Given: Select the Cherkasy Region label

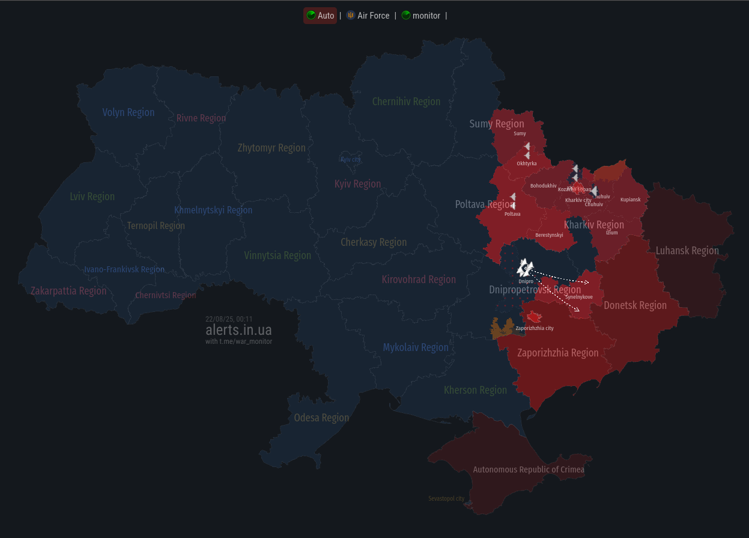Looking at the screenshot, I should point(374,242).
